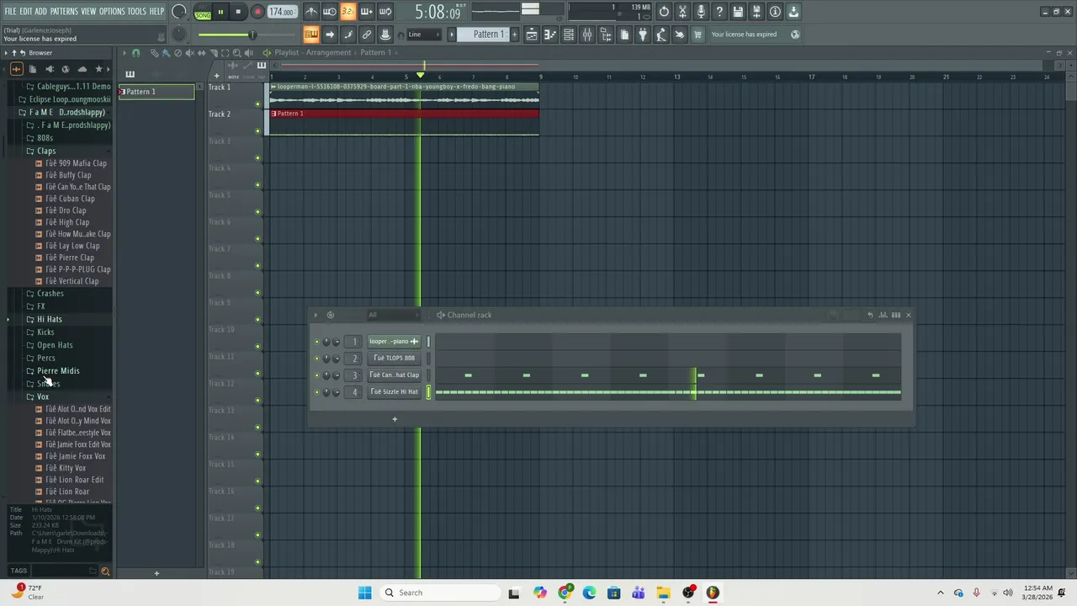Open the TOOLS menu
The image size is (1077, 606).
[136, 11]
